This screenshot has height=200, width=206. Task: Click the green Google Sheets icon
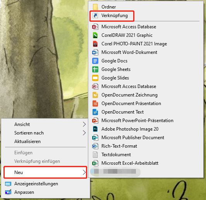pos(95,69)
